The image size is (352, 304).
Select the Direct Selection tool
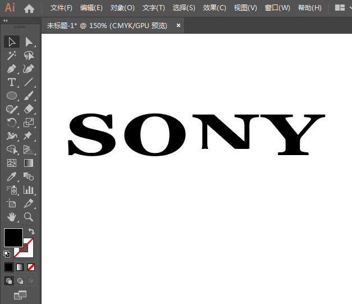(29, 42)
